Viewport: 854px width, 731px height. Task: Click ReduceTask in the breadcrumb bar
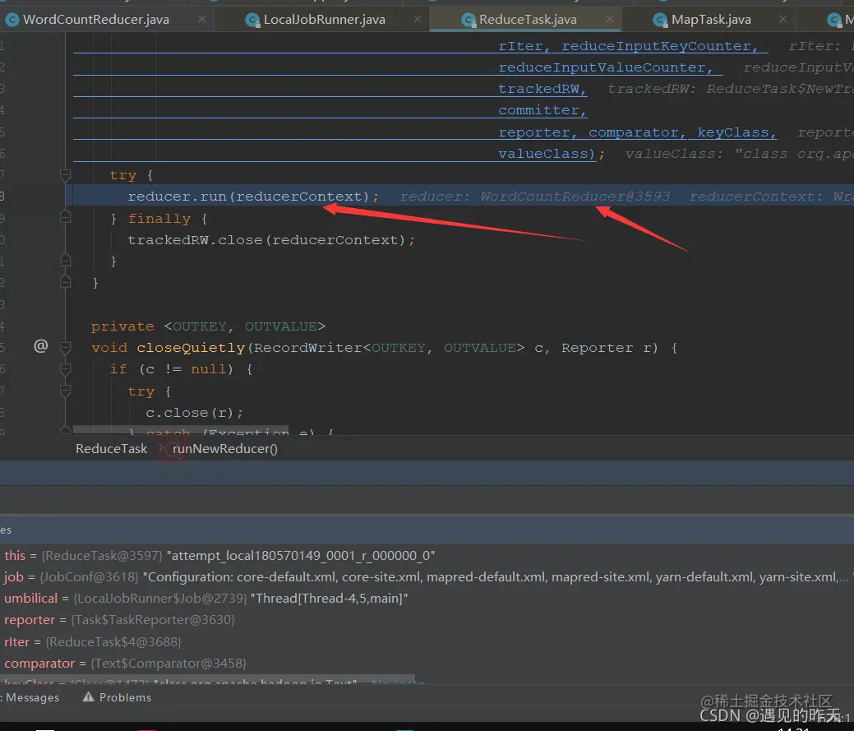111,449
